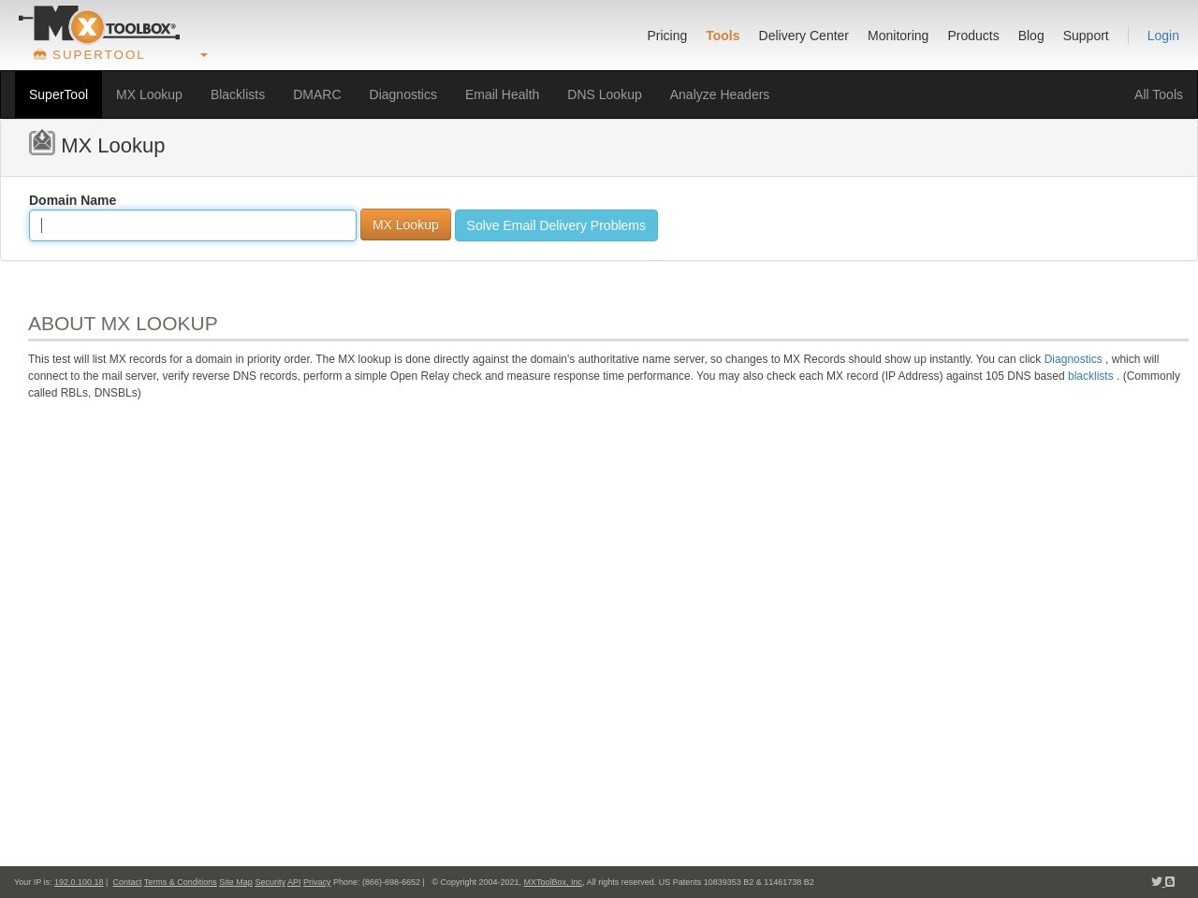The image size is (1198, 898).
Task: Click the Domain Name label
Action: pos(72,200)
